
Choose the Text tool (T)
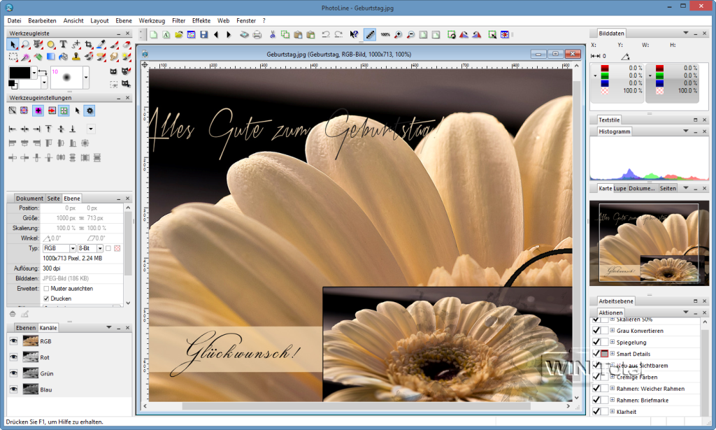click(64, 44)
